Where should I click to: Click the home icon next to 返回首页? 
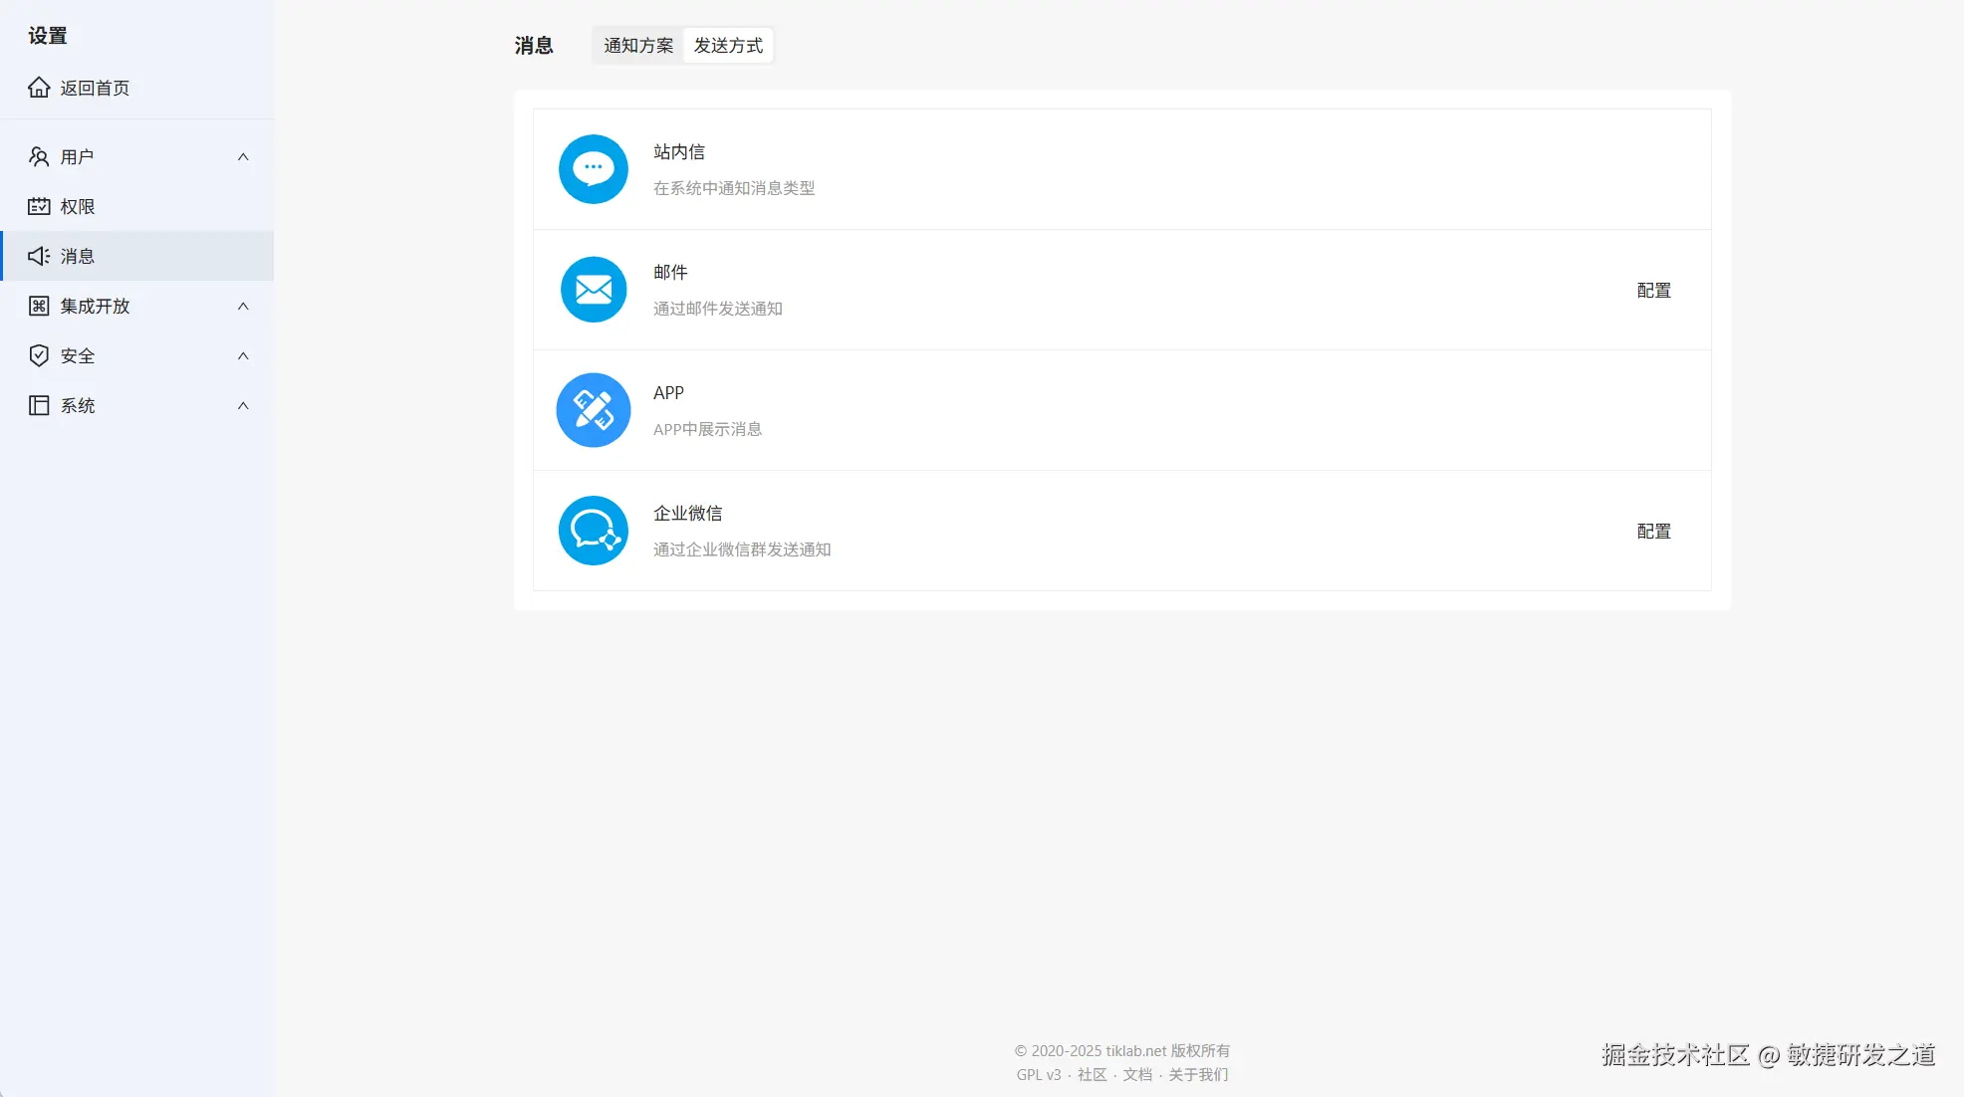click(x=39, y=88)
